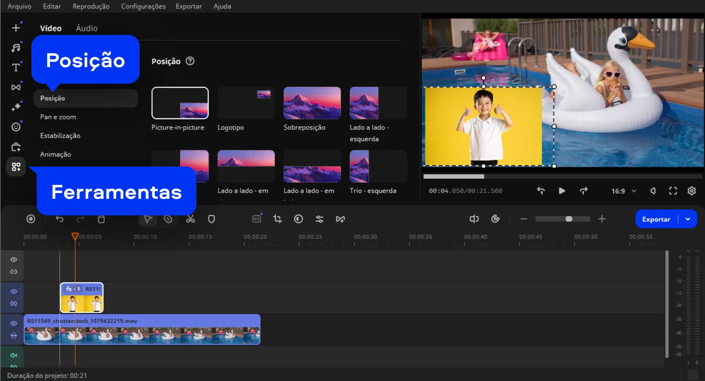The height and width of the screenshot is (381, 705).
Task: Switch to the Áudio tab
Action: 86,28
